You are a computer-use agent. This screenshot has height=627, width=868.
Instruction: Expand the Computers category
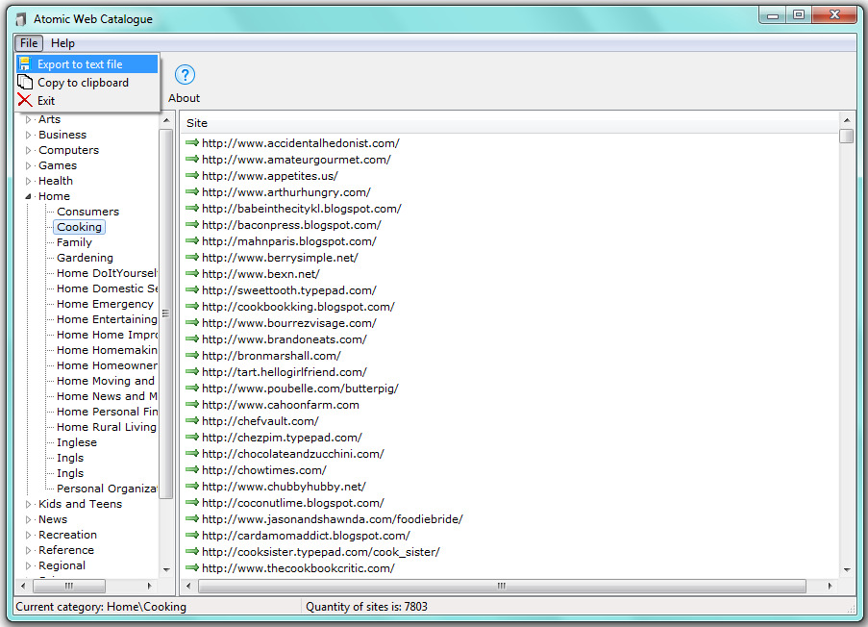tap(28, 150)
